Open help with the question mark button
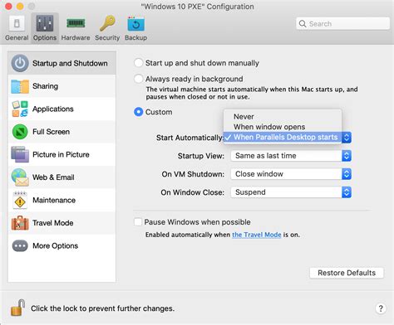Image resolution: width=394 pixels, height=325 pixels. coord(381,308)
